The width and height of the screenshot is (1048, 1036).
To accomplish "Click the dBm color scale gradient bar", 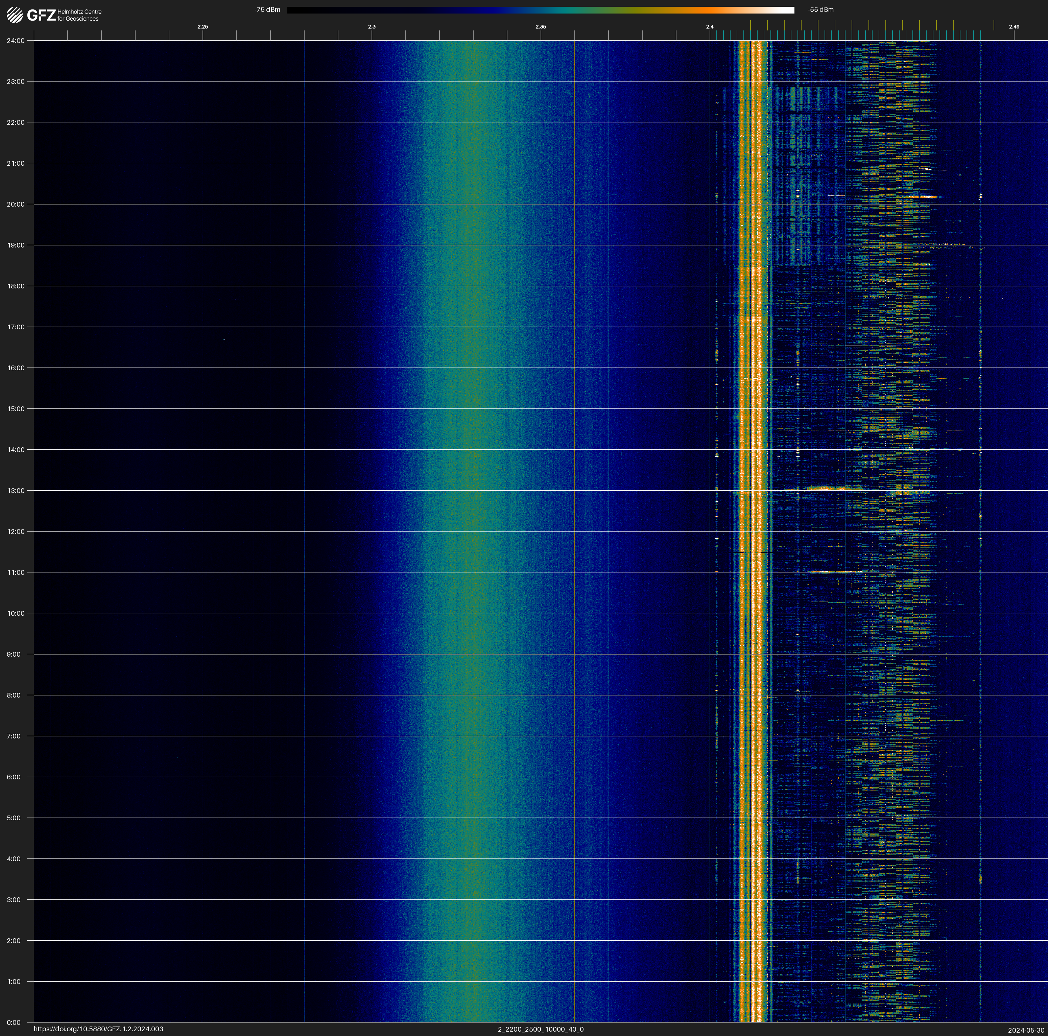I will [540, 10].
